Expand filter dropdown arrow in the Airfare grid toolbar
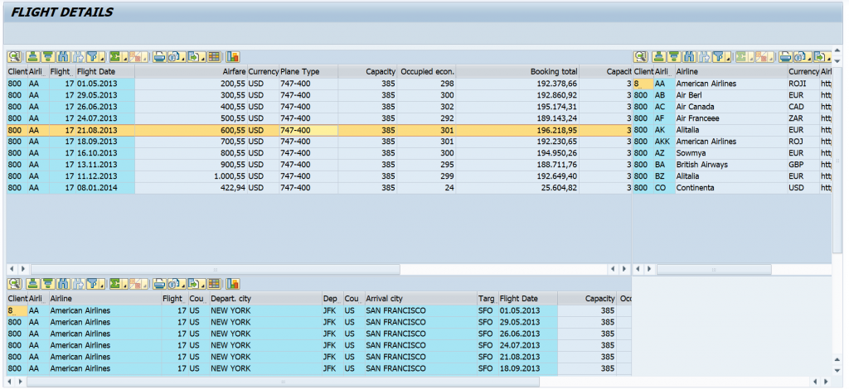Viewport: 849px width, 389px height. (x=102, y=57)
